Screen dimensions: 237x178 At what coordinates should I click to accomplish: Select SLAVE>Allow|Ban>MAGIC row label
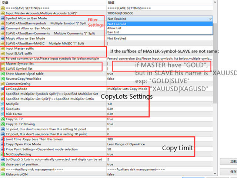(x=45, y=43)
